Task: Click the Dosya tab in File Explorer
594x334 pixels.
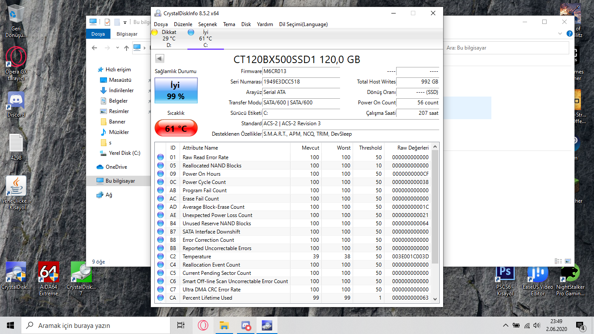Action: coord(98,34)
